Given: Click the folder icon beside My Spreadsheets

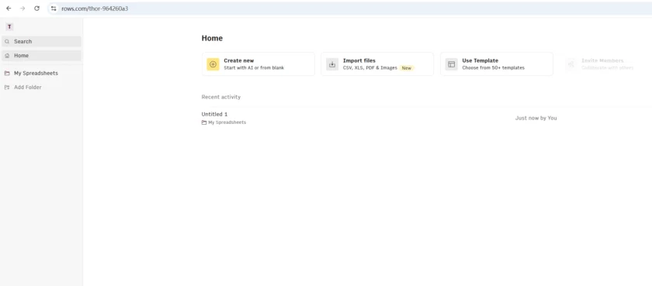Looking at the screenshot, I should (7, 73).
